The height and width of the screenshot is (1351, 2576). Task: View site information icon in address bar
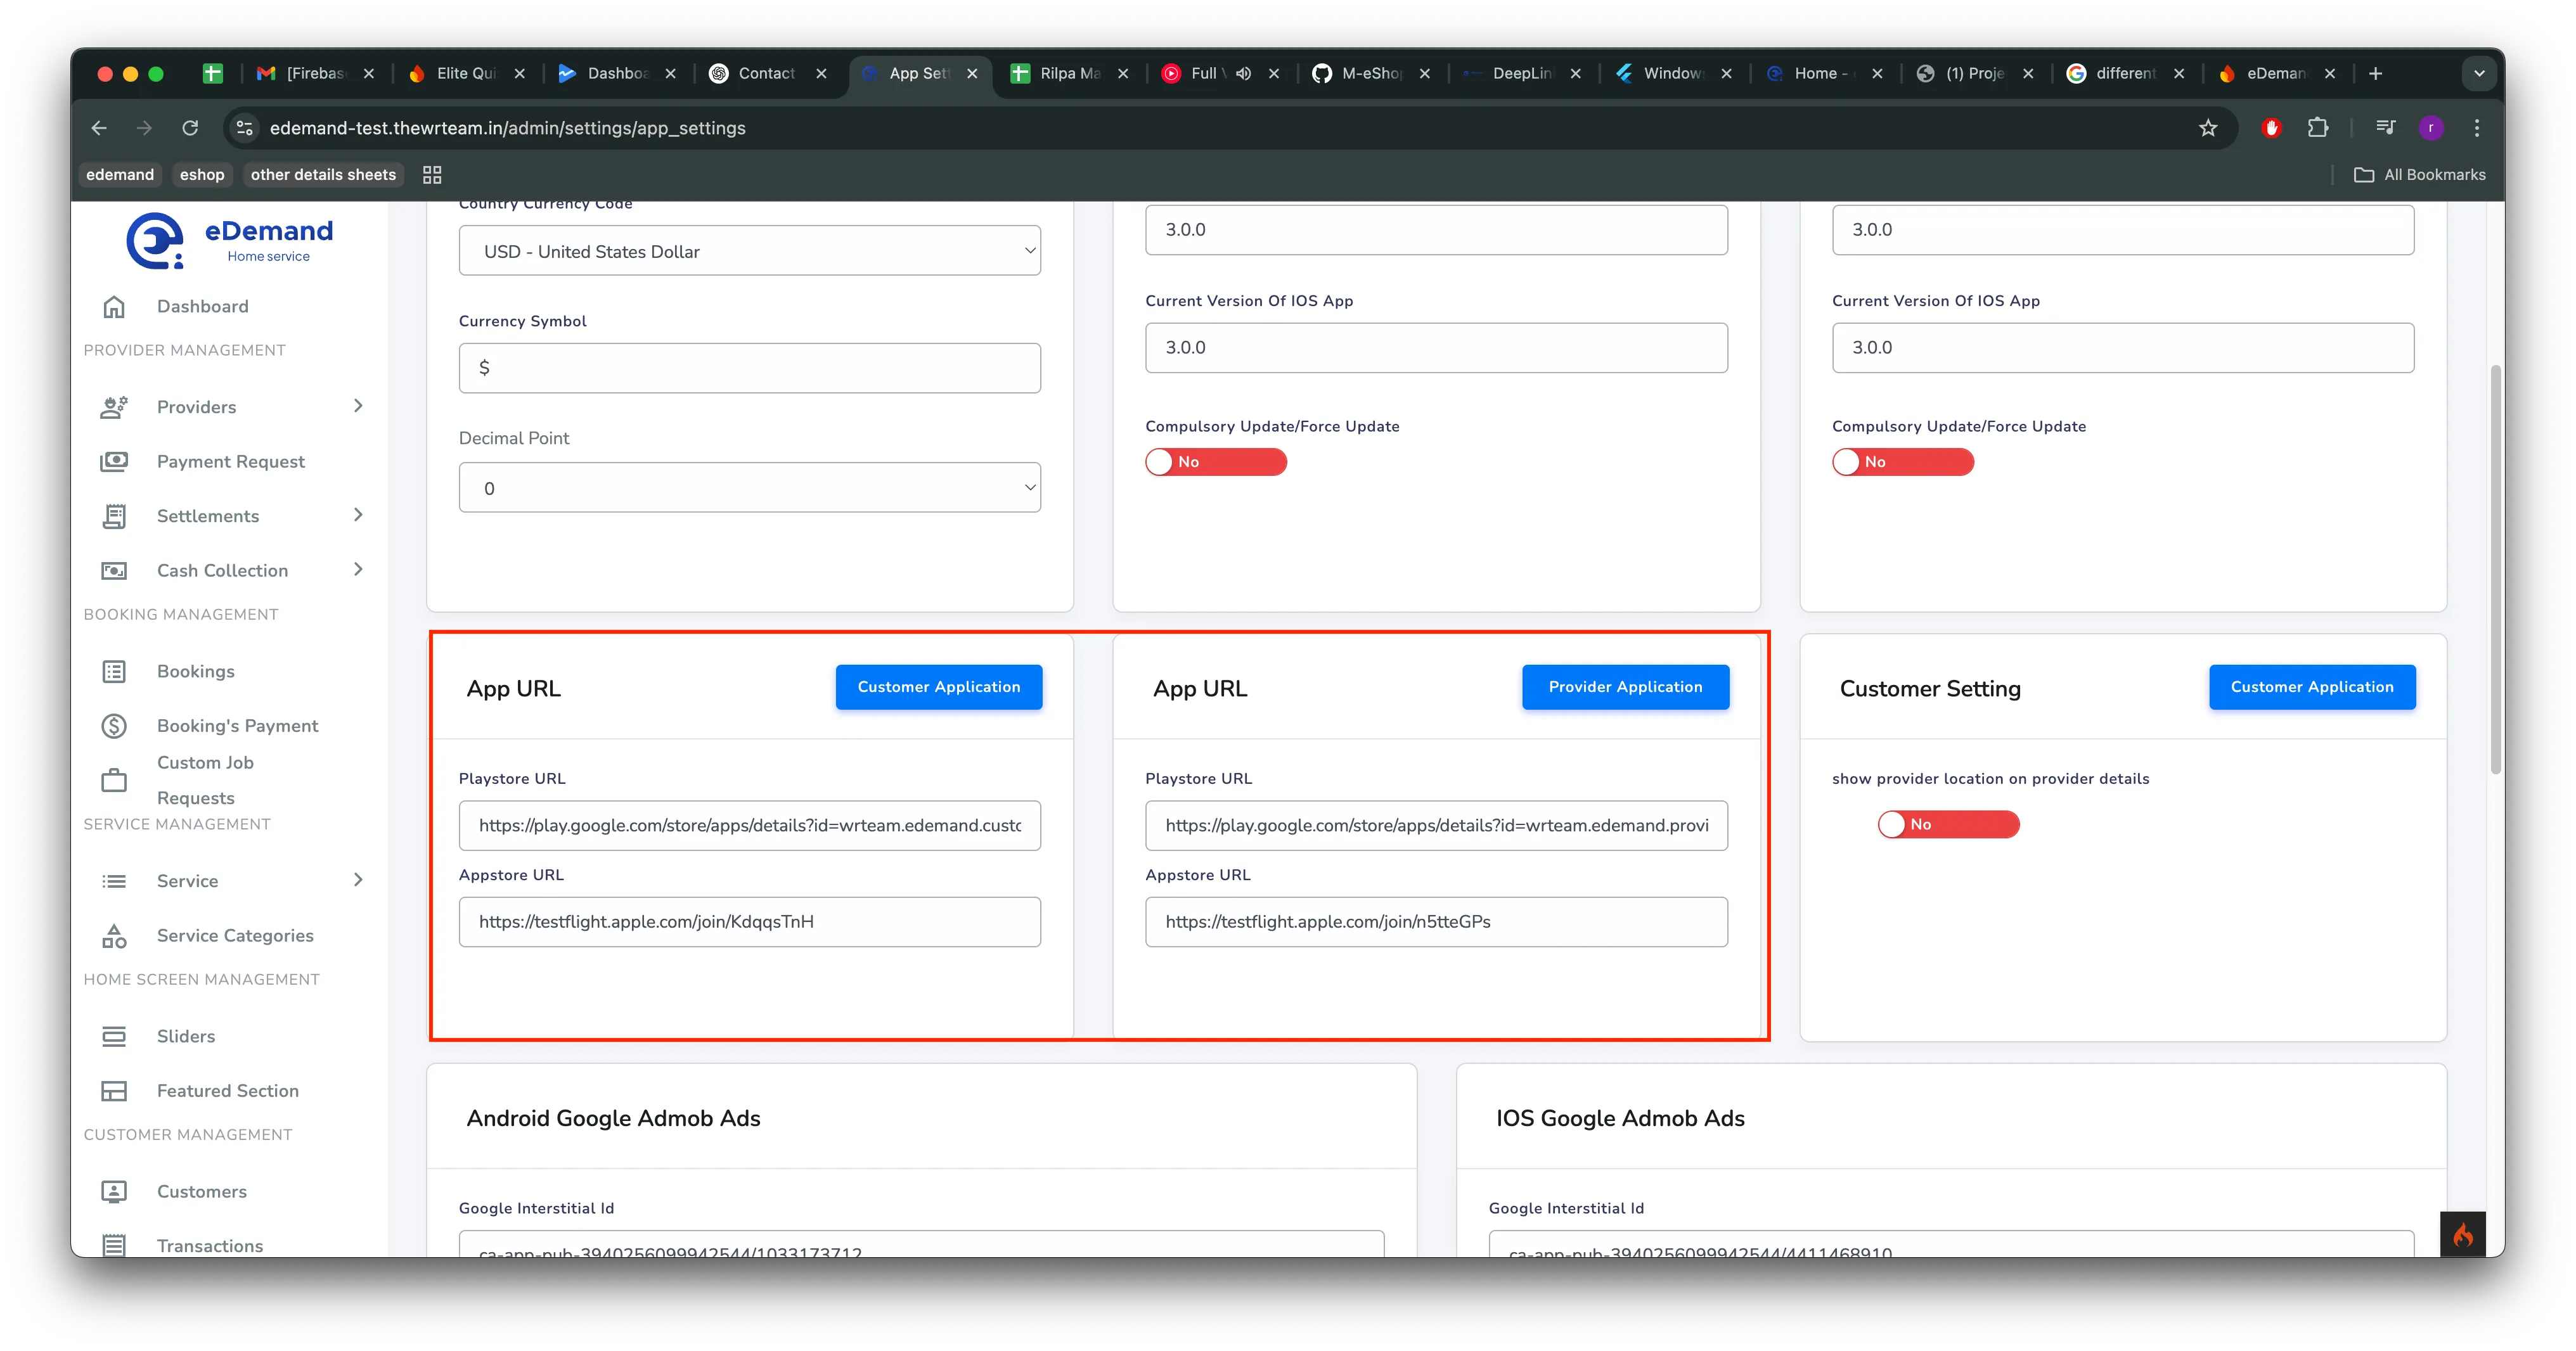point(244,128)
